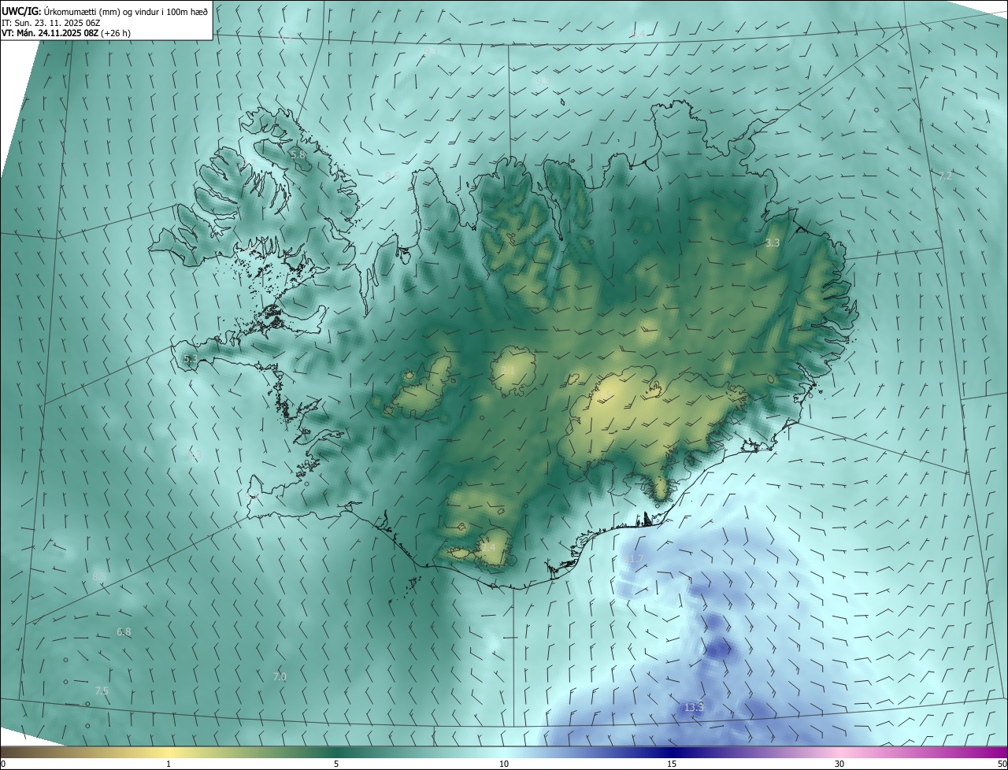The height and width of the screenshot is (770, 1008).
Task: Click the 0 tick label on the color scale
Action: [3, 764]
